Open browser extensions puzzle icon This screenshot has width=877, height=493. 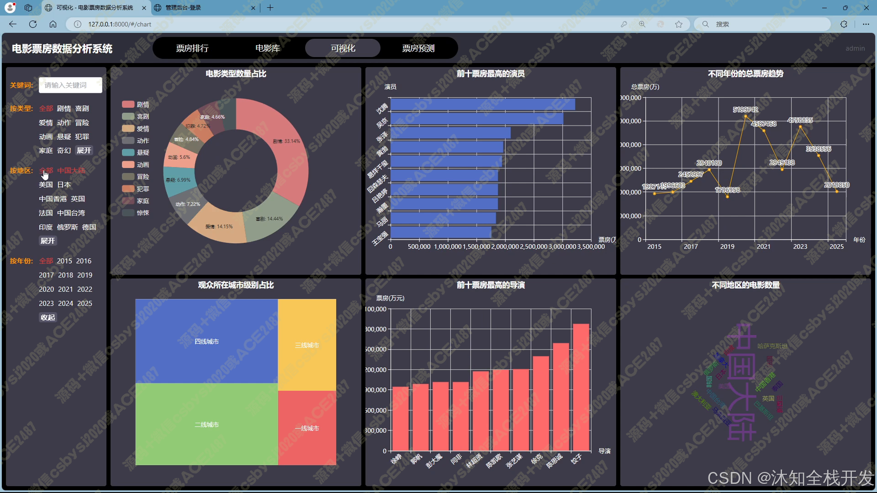[x=844, y=24]
